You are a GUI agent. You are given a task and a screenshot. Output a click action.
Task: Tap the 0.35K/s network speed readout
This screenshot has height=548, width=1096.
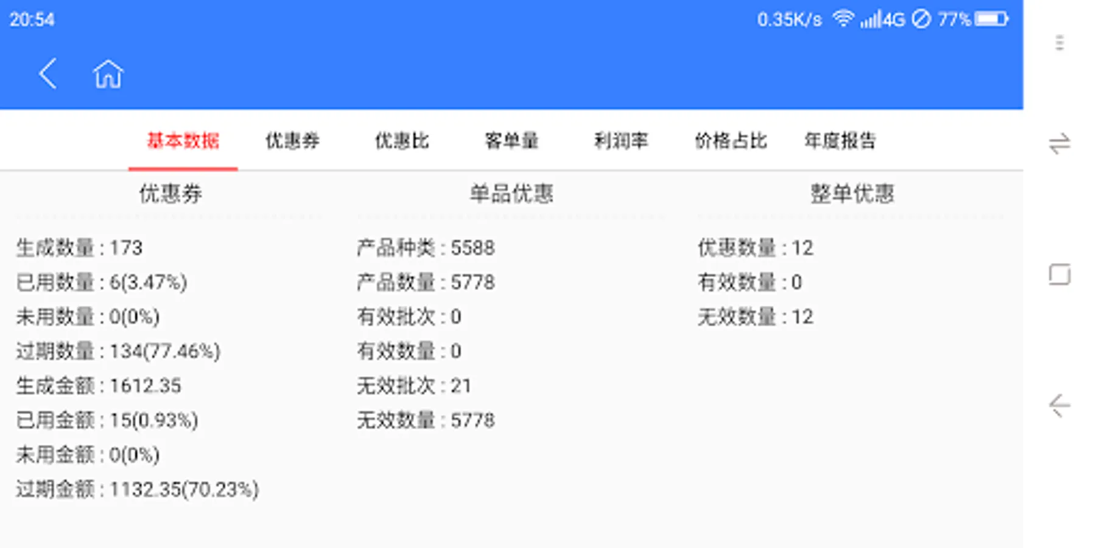(x=790, y=19)
